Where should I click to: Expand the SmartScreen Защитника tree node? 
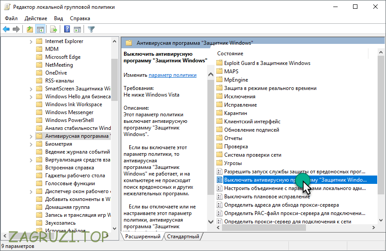coord(31,89)
